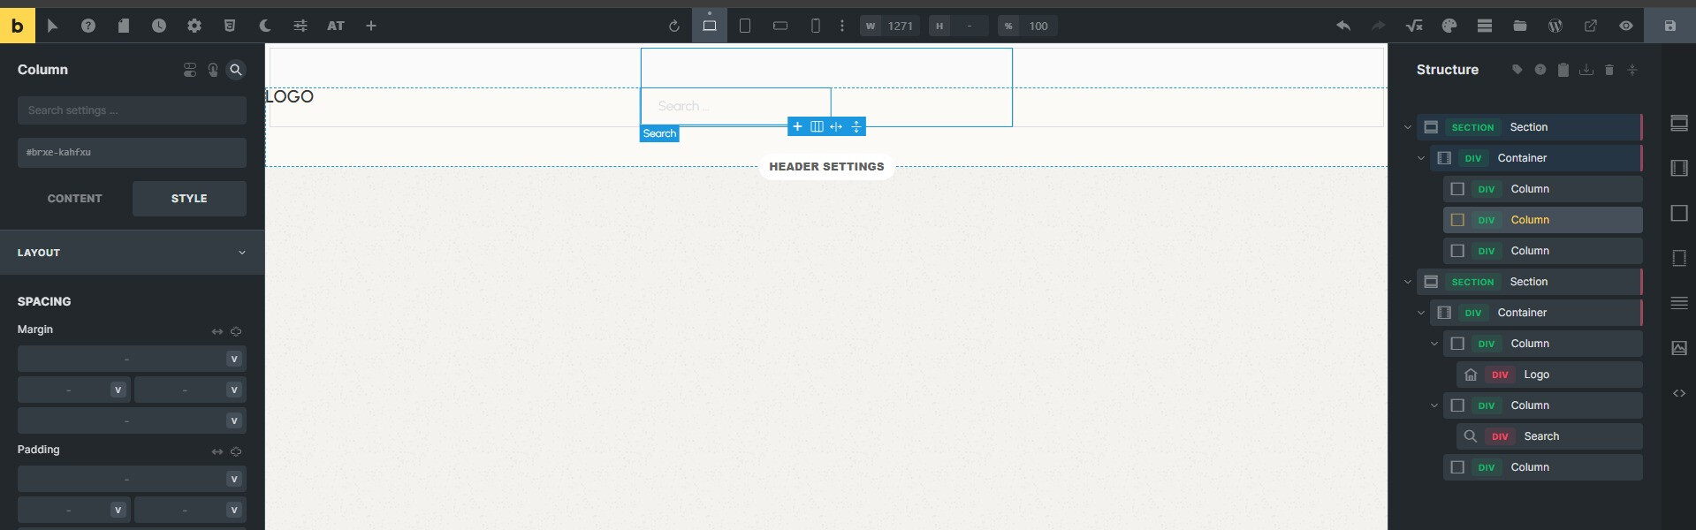The image size is (1696, 530).
Task: Switch to mobile landscape breakpoint
Action: (x=780, y=26)
